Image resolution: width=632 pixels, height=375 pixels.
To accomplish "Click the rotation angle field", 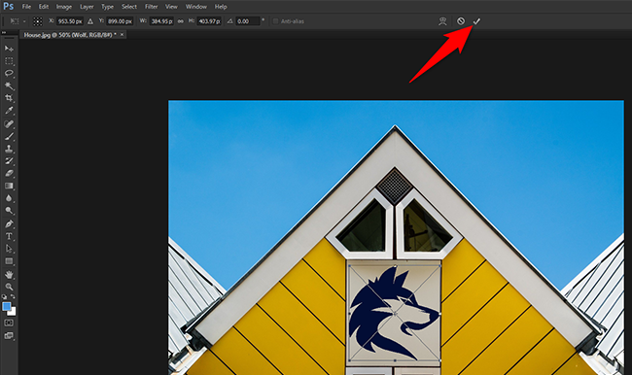I will pyautogui.click(x=248, y=21).
